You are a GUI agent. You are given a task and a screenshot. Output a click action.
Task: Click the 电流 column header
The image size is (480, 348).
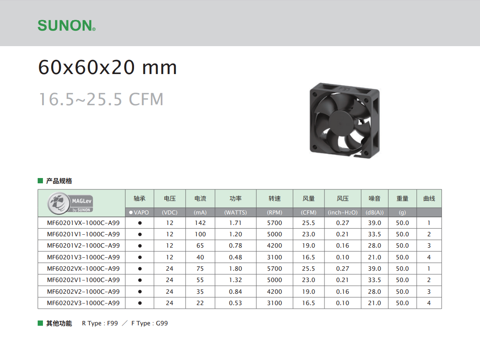[200, 198]
